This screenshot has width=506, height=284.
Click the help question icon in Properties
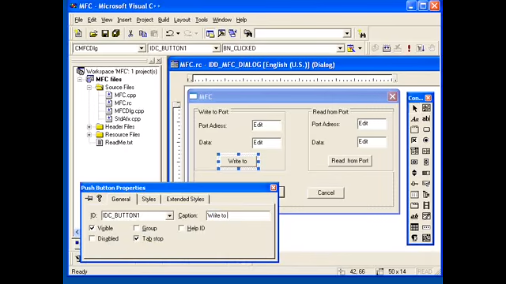tap(99, 199)
